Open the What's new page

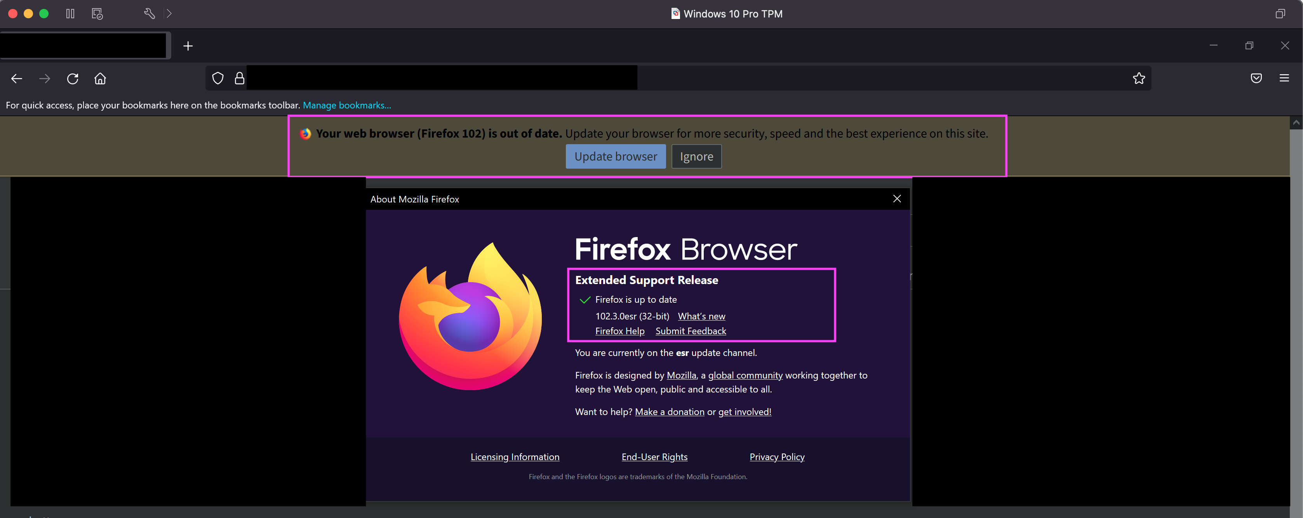701,316
